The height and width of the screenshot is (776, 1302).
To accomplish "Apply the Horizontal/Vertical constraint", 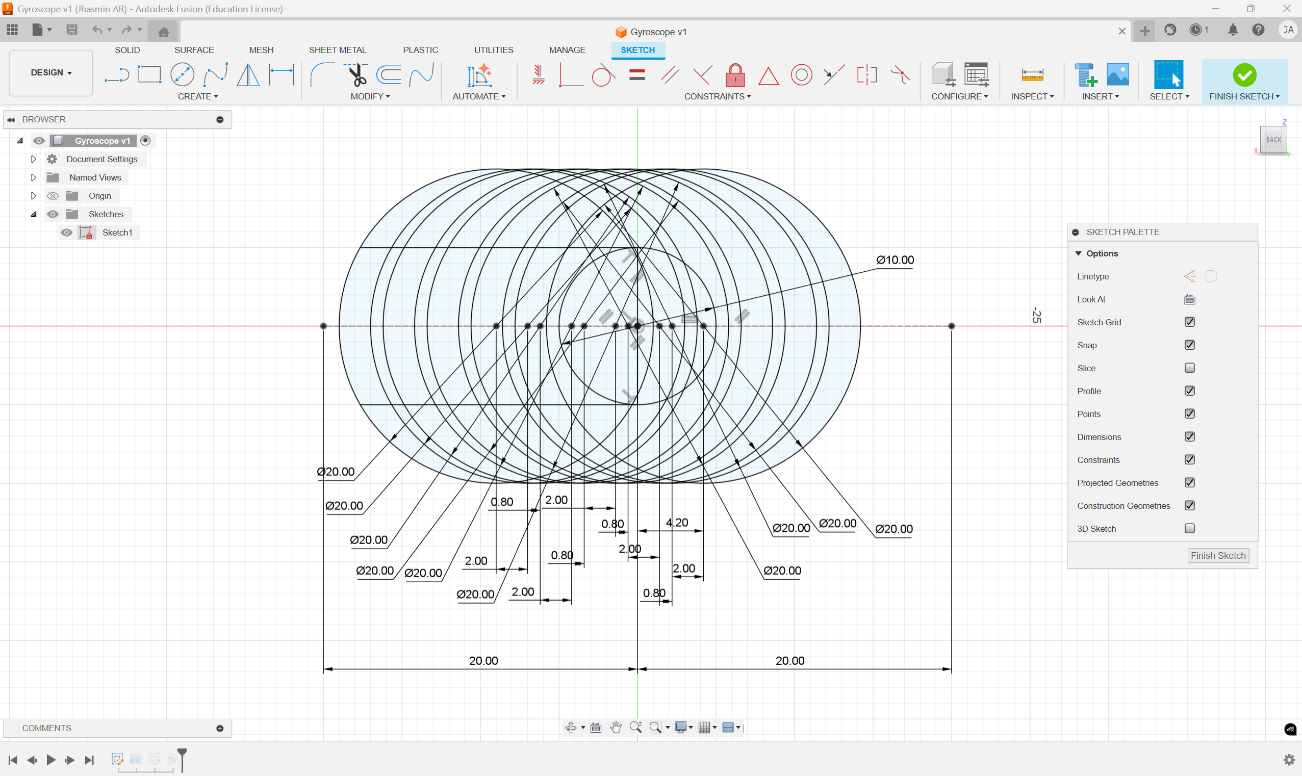I will 538,75.
